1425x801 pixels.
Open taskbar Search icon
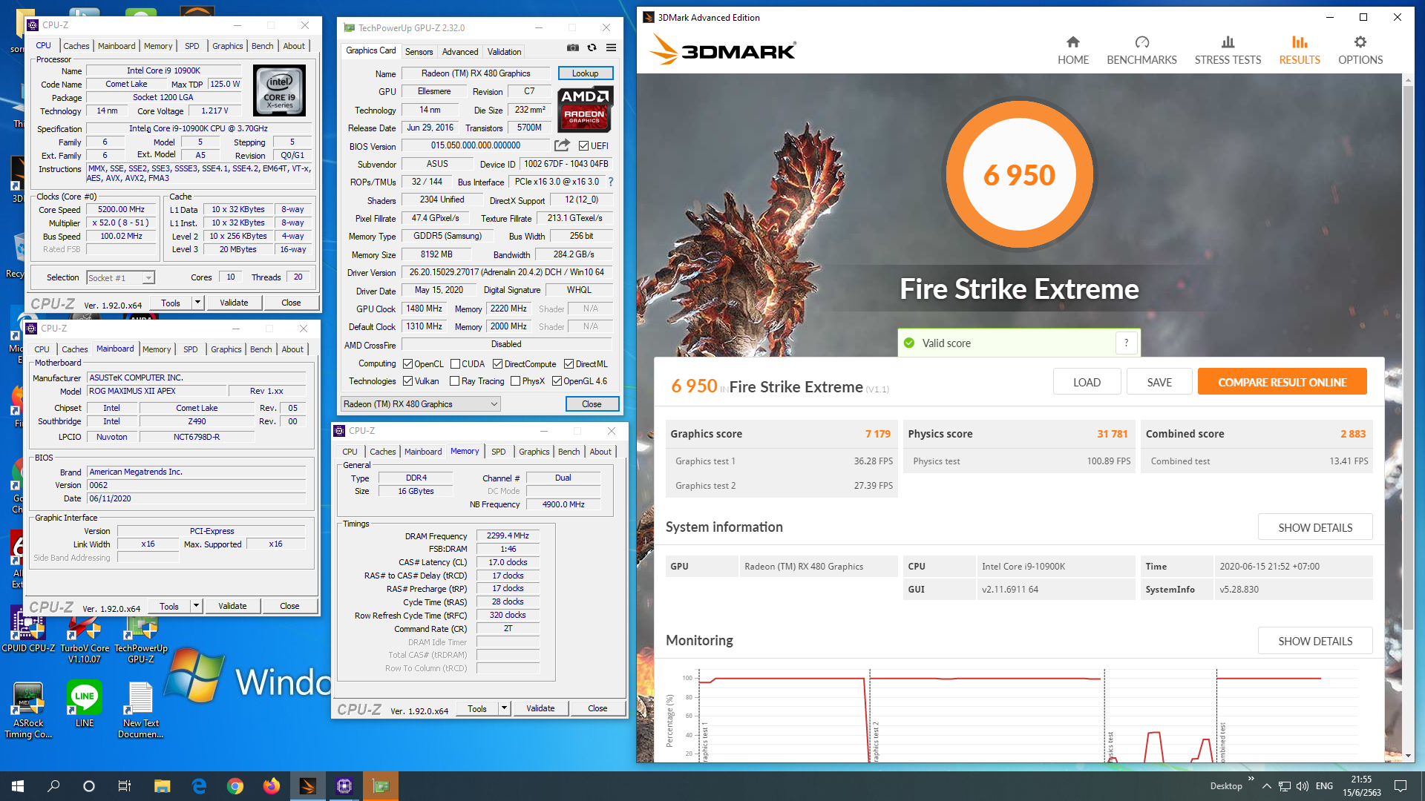(53, 786)
